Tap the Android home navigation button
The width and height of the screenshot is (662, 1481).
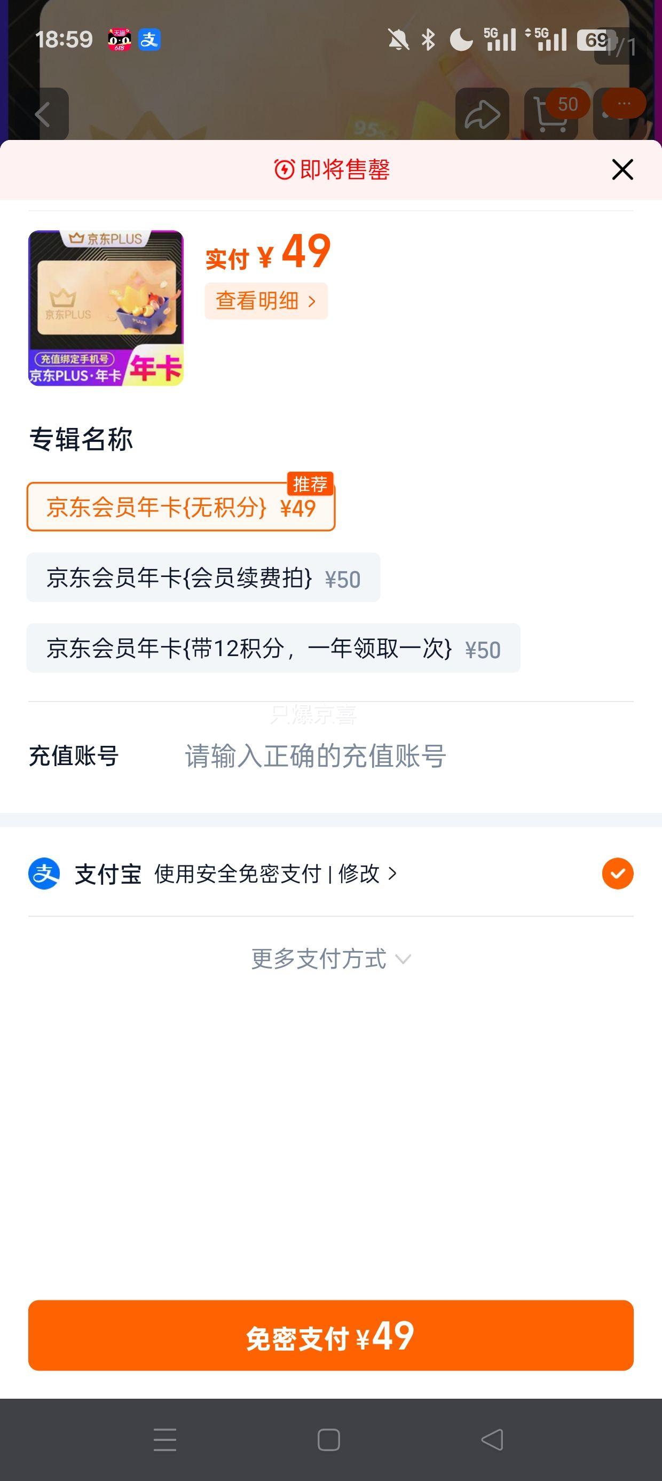tap(329, 1440)
